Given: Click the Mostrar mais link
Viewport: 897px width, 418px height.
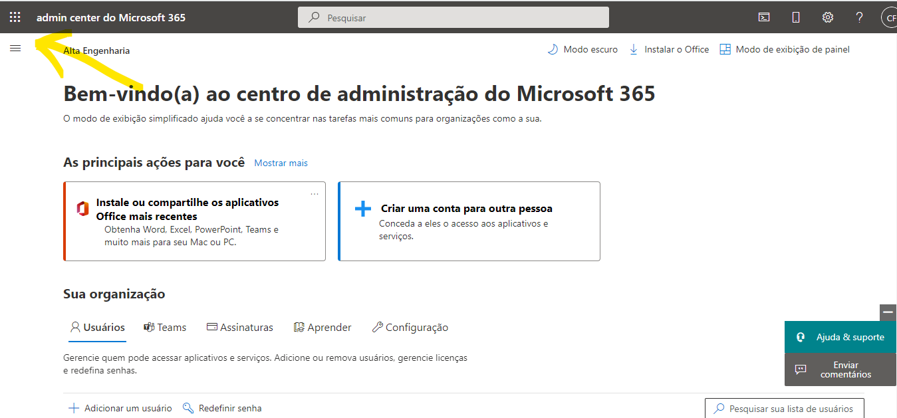Looking at the screenshot, I should (x=281, y=163).
